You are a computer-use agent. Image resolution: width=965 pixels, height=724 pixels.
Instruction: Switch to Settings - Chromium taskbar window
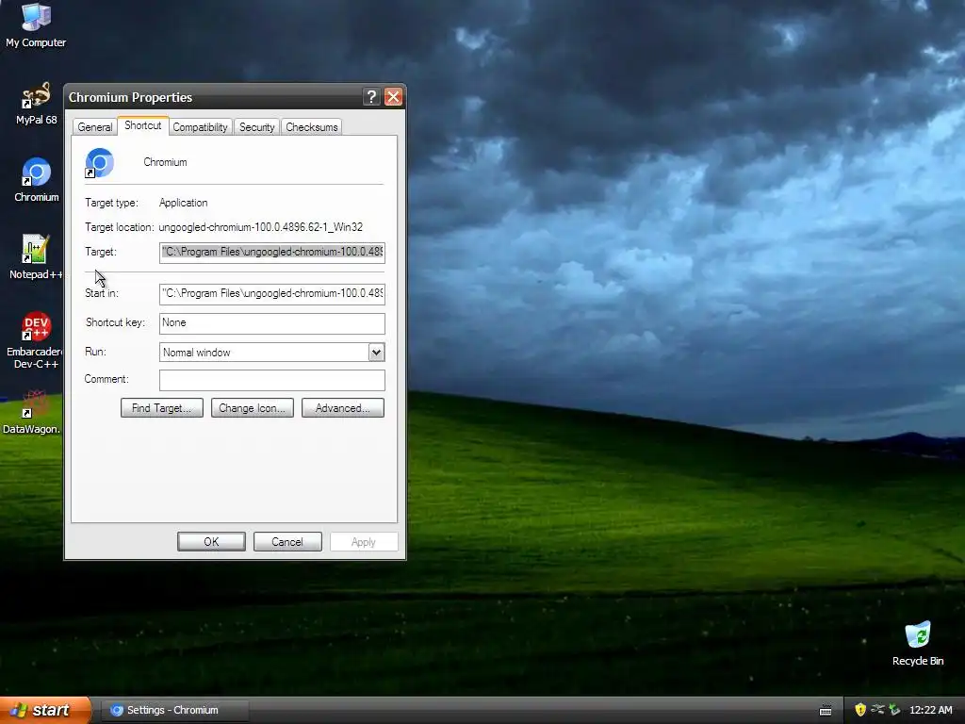point(175,710)
